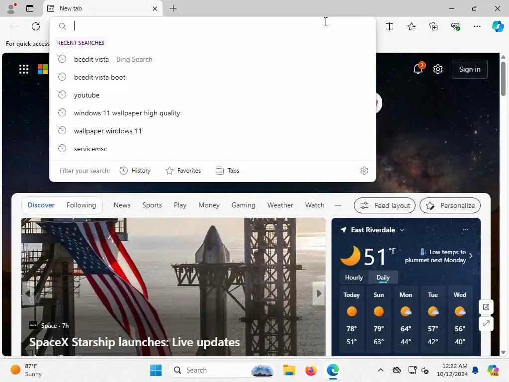Open the Favorites toolbar icon
Viewport: 509px width, 382px height.
411,26
